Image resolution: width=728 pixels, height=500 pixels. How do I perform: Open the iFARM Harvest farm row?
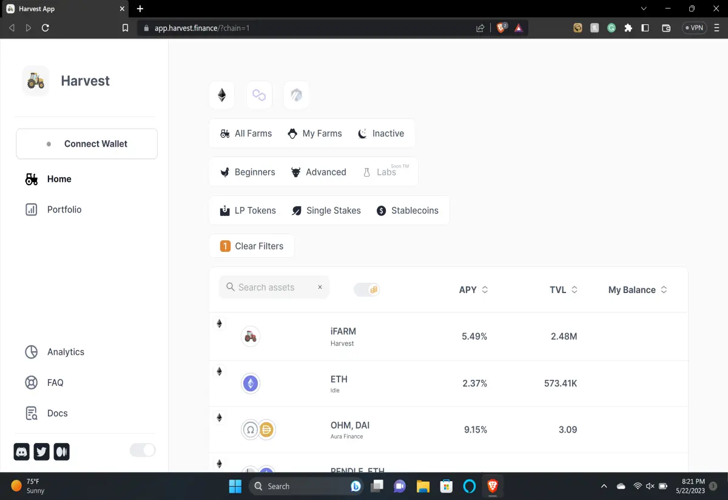pyautogui.click(x=448, y=337)
